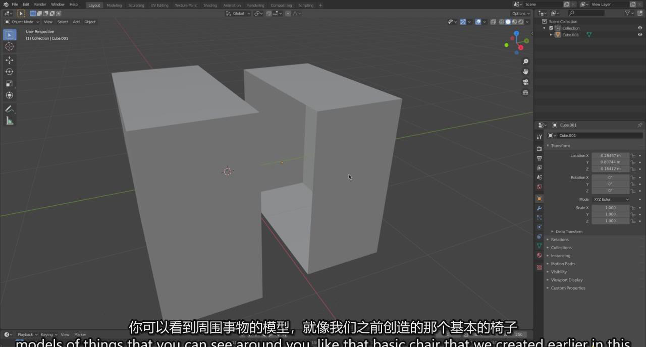This screenshot has height=347, width=646.
Task: Open the Object Mode dropdown
Action: click(22, 22)
